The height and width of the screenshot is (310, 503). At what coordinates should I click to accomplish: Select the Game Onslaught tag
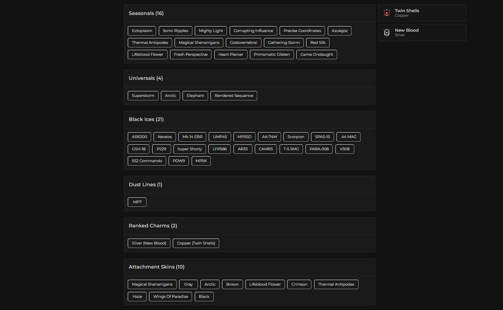pyautogui.click(x=317, y=54)
